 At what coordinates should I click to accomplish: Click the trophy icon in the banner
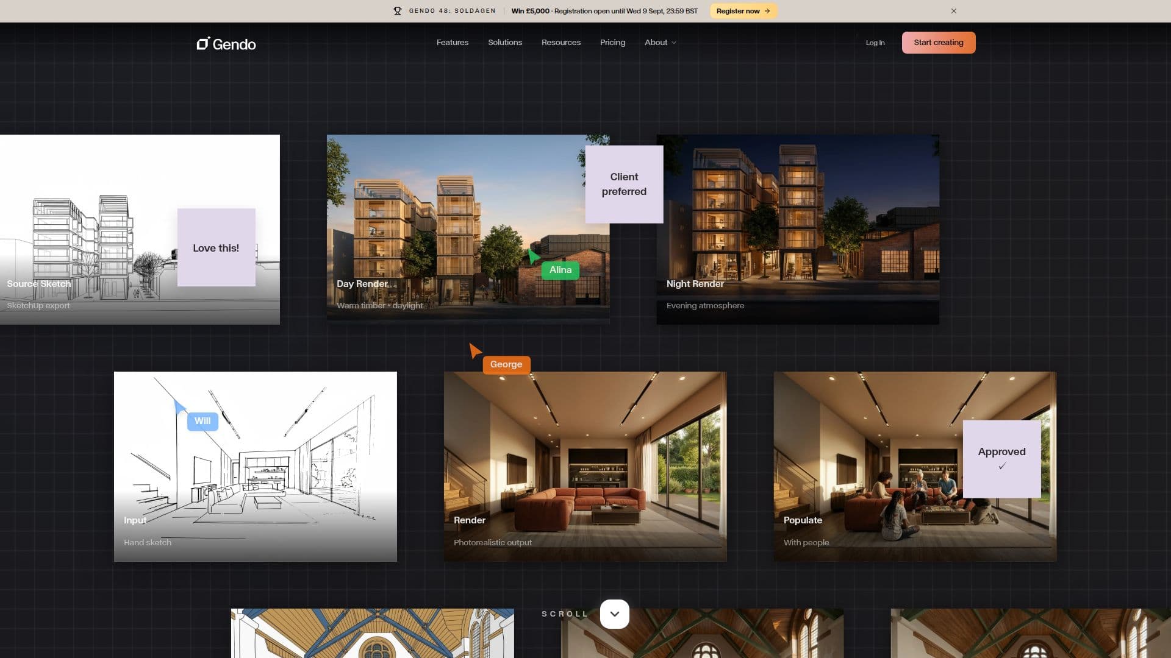(398, 11)
